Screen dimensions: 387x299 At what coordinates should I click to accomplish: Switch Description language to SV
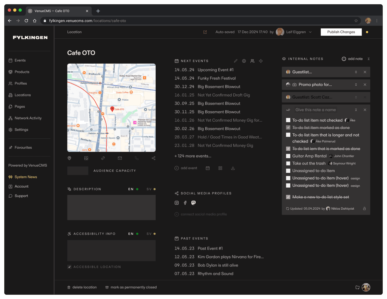[151, 189]
